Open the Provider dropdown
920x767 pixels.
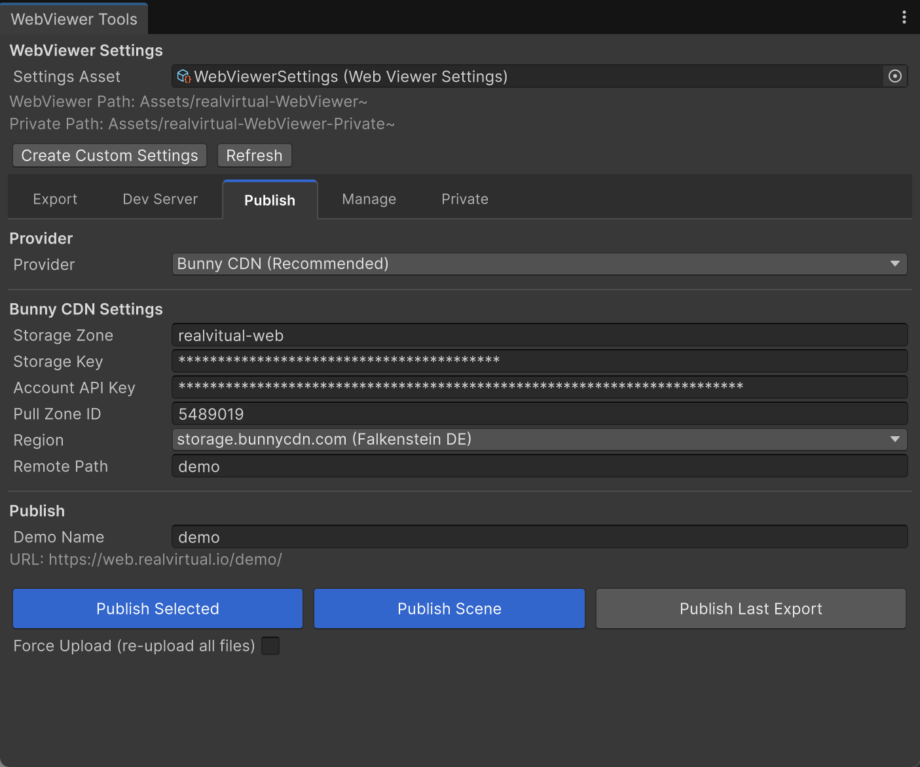(x=539, y=264)
